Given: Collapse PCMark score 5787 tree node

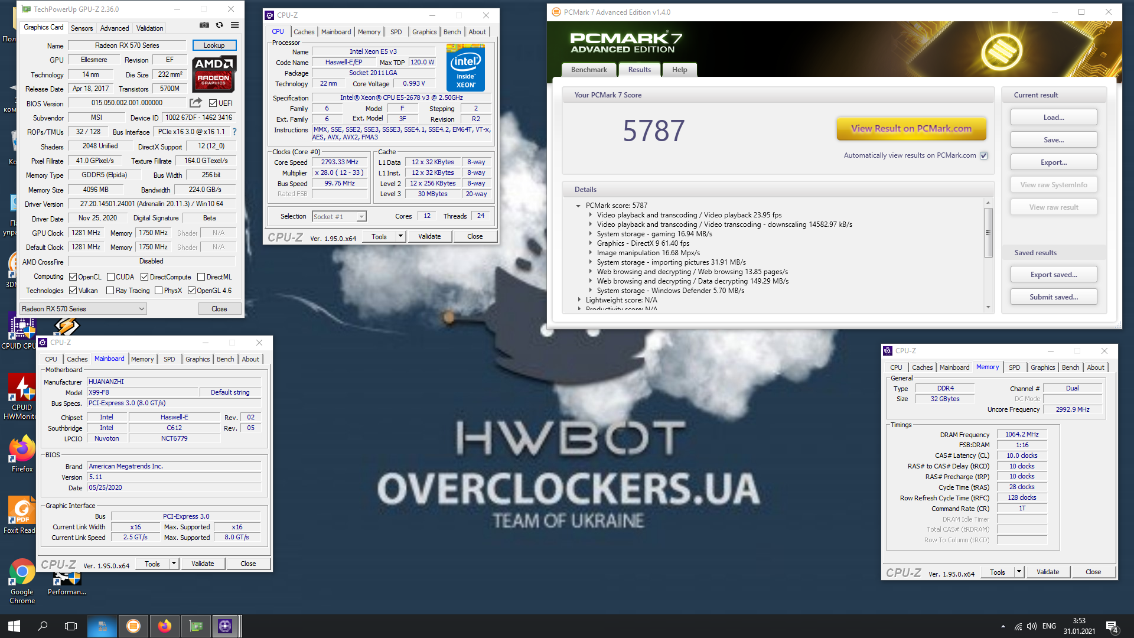Looking at the screenshot, I should click(x=578, y=206).
